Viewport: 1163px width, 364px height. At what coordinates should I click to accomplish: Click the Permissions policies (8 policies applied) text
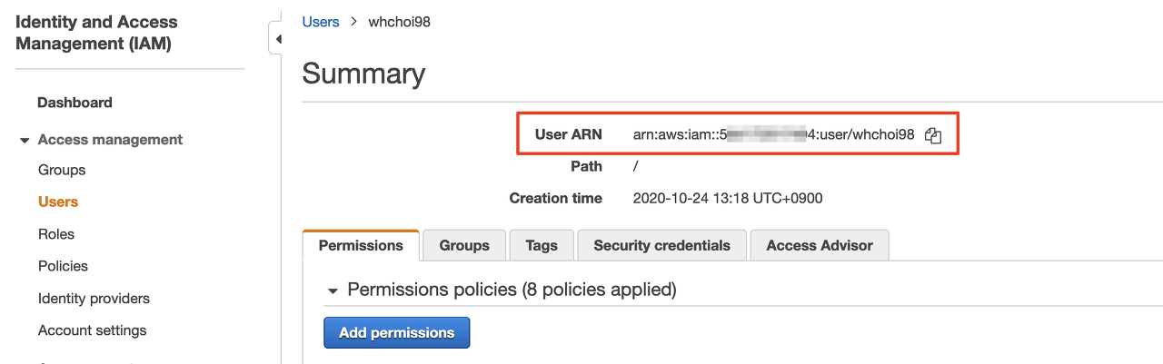tap(512, 290)
